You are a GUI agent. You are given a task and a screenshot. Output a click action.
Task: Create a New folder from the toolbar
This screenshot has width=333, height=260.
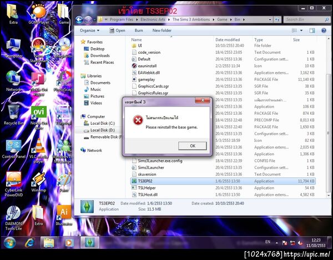tap(162, 30)
